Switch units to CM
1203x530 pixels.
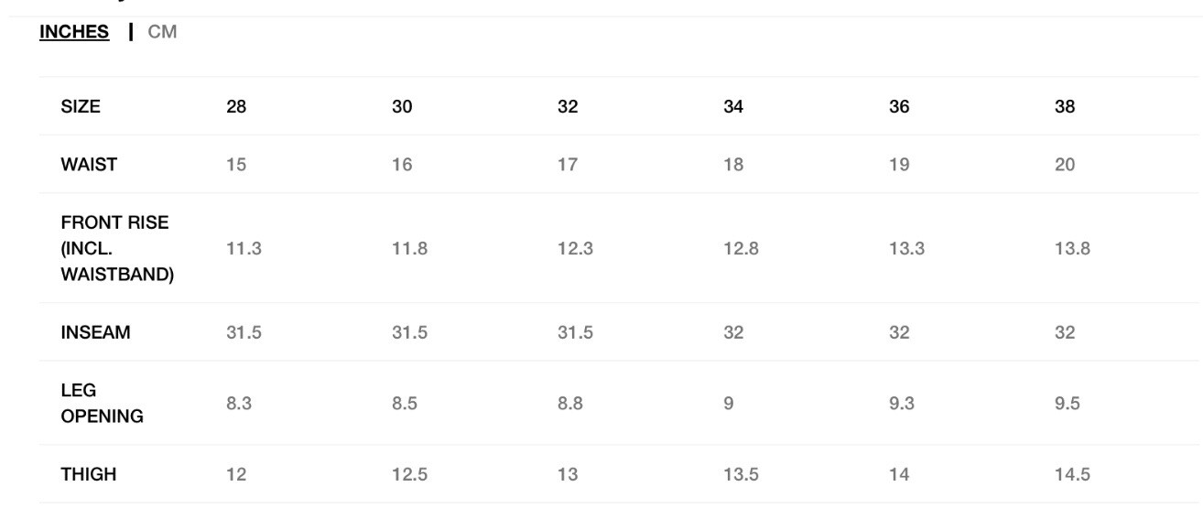coord(162,33)
